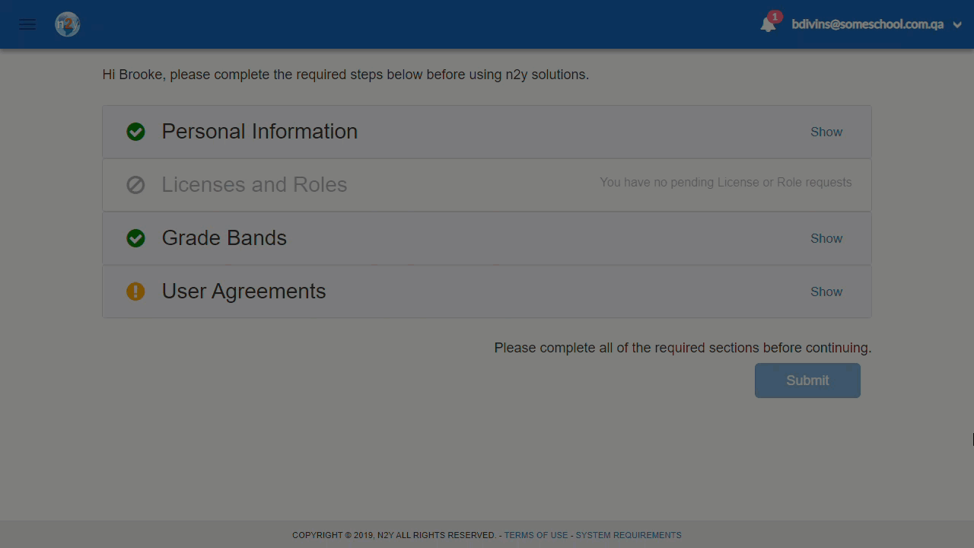Expand the account dropdown arrow
The width and height of the screenshot is (974, 548).
point(957,25)
